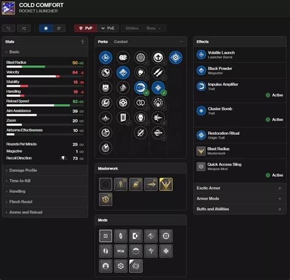The height and width of the screenshot is (280, 290).
Task: Expand the Ammo and Reload section
Action: click(45, 212)
